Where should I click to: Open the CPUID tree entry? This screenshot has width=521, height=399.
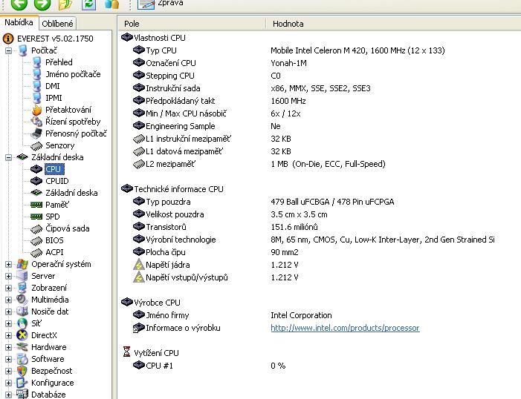56,181
